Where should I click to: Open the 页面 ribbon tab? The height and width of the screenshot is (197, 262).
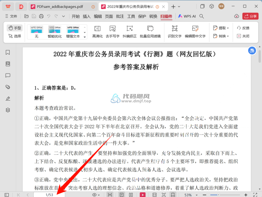click(109, 16)
